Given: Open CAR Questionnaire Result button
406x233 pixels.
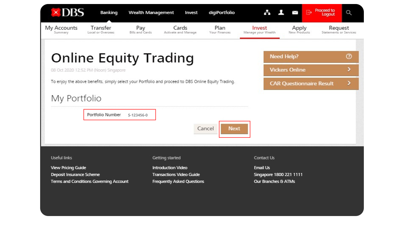Looking at the screenshot, I should pyautogui.click(x=311, y=83).
